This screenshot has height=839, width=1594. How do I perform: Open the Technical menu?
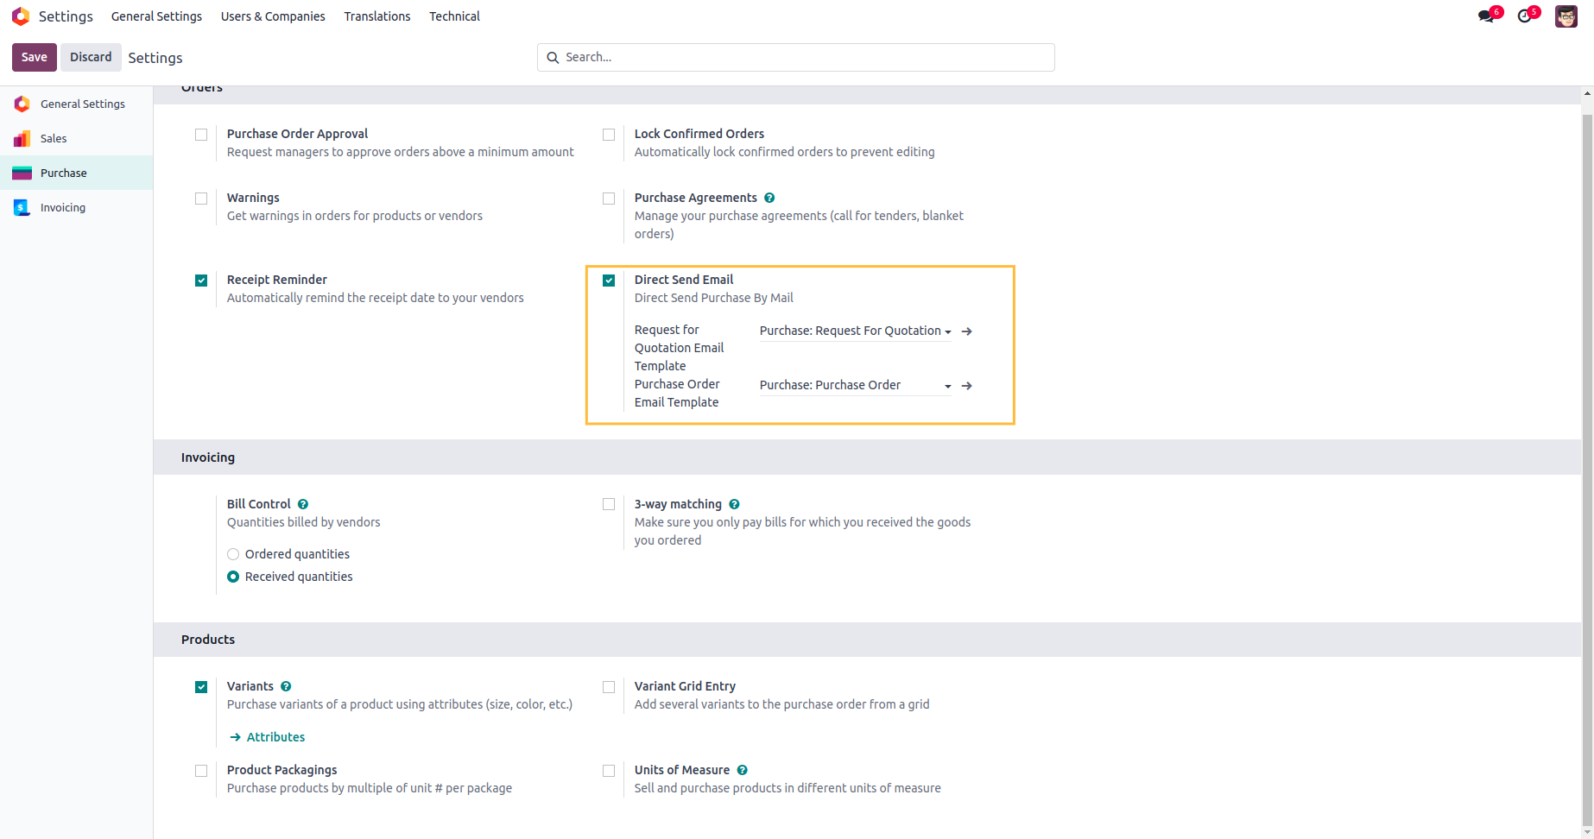(454, 16)
